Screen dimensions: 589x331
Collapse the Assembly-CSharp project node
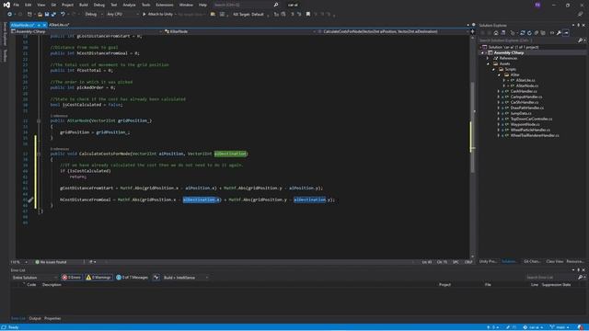(x=482, y=53)
